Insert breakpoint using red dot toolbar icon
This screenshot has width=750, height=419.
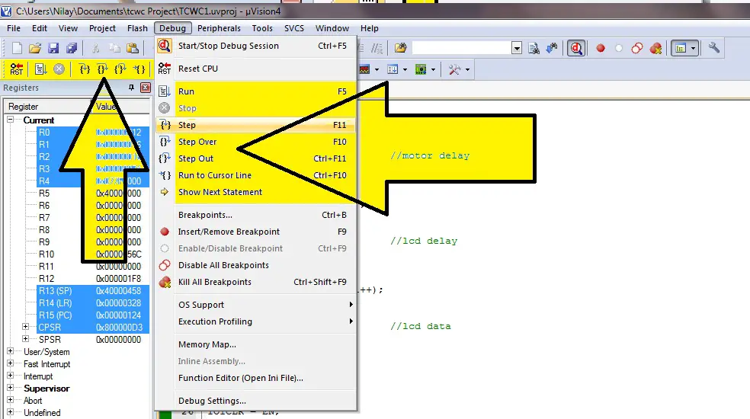(601, 48)
